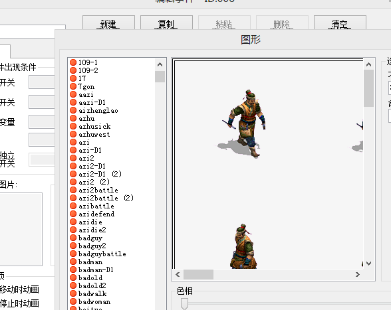Click the 独立开关 field in event window
Screen dimensions: 391x310
pos(42,159)
